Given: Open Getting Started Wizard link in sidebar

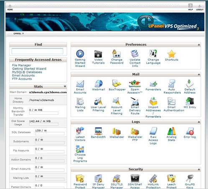Looking at the screenshot, I should pos(29,69).
